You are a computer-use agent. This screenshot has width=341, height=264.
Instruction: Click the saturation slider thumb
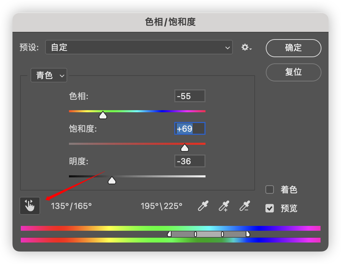pos(185,148)
